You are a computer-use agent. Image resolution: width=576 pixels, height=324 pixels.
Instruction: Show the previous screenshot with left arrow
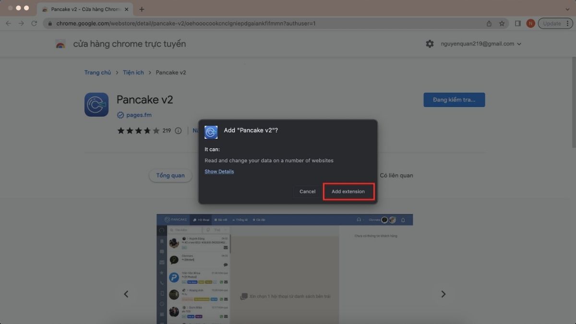126,294
